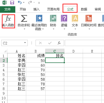Open the 财务 functions book icon
Screen dimensions: 104x103
[53, 18]
